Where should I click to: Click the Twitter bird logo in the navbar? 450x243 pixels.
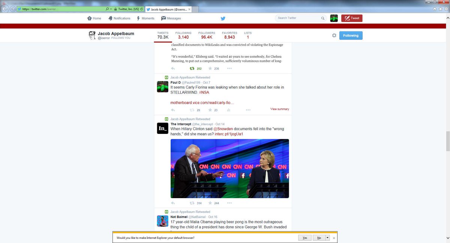click(223, 18)
